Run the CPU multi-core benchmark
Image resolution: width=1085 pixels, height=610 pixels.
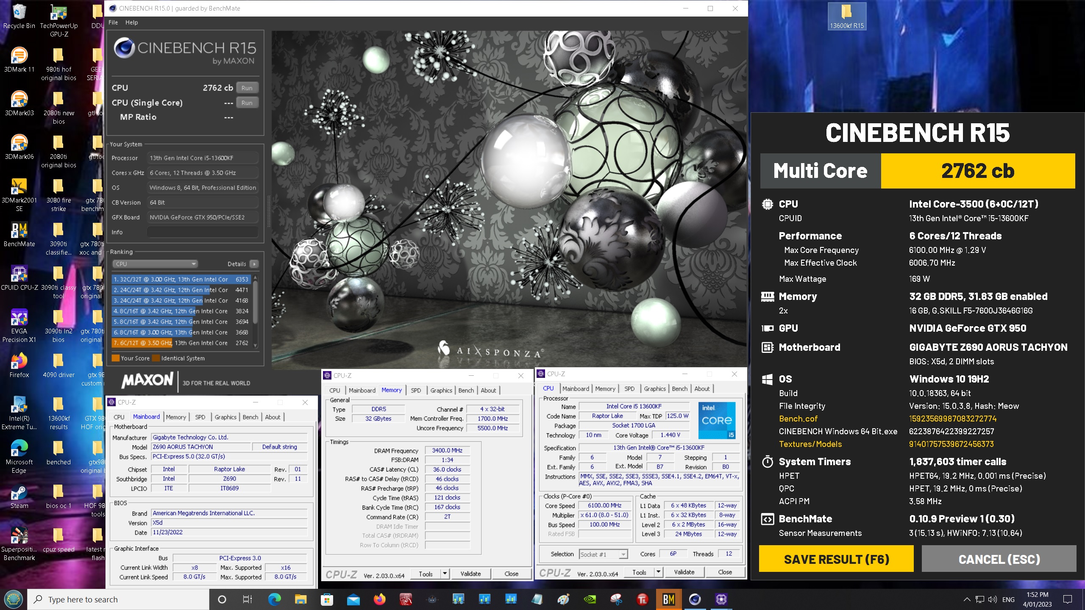pos(247,88)
